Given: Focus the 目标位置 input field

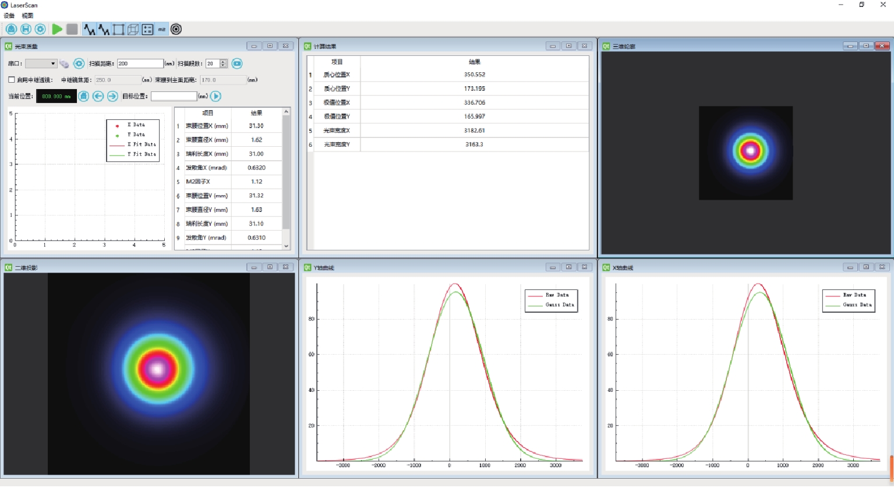Looking at the screenshot, I should point(174,96).
